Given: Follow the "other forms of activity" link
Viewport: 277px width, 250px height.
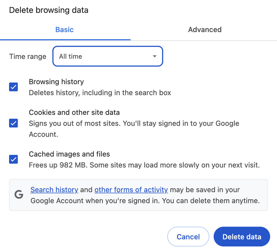Looking at the screenshot, I should tap(131, 190).
